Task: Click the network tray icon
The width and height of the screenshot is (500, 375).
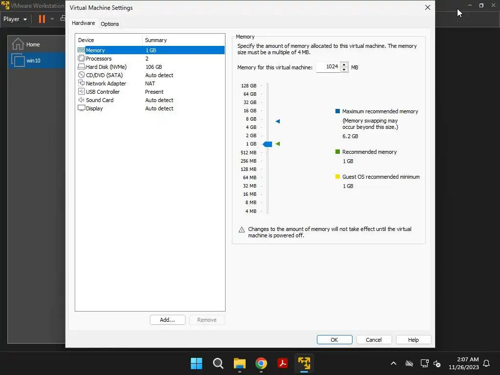Action: click(x=424, y=363)
